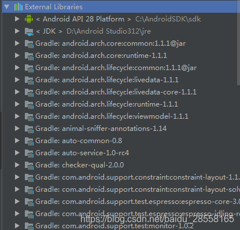
Task: Select Gradle: com.android.support.test.espresso:espresso-core-3.0
Action: 138,202
